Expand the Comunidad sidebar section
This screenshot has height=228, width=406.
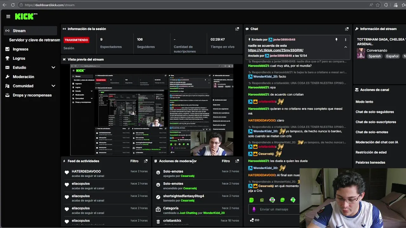53,86
